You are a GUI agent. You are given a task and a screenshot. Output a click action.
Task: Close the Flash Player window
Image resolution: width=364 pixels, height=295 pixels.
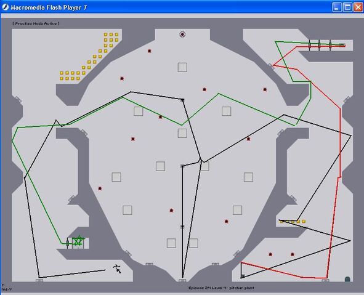pos(358,7)
